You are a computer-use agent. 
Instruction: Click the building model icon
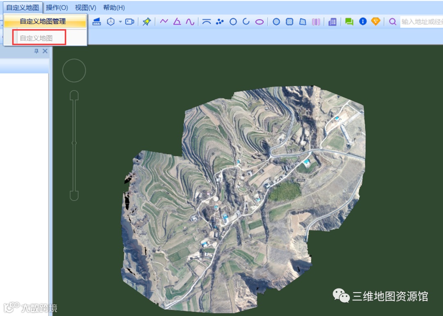click(x=333, y=22)
